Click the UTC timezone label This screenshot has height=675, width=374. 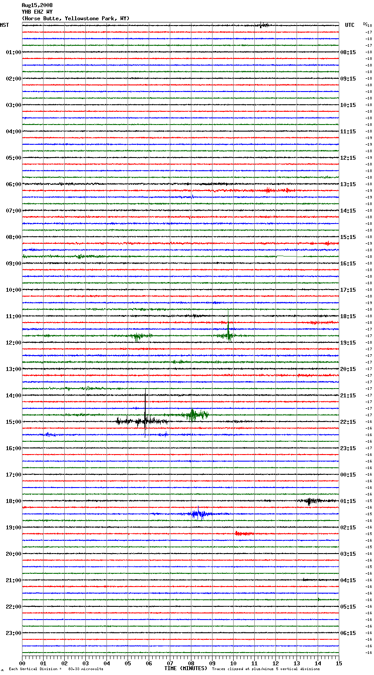pos(350,25)
